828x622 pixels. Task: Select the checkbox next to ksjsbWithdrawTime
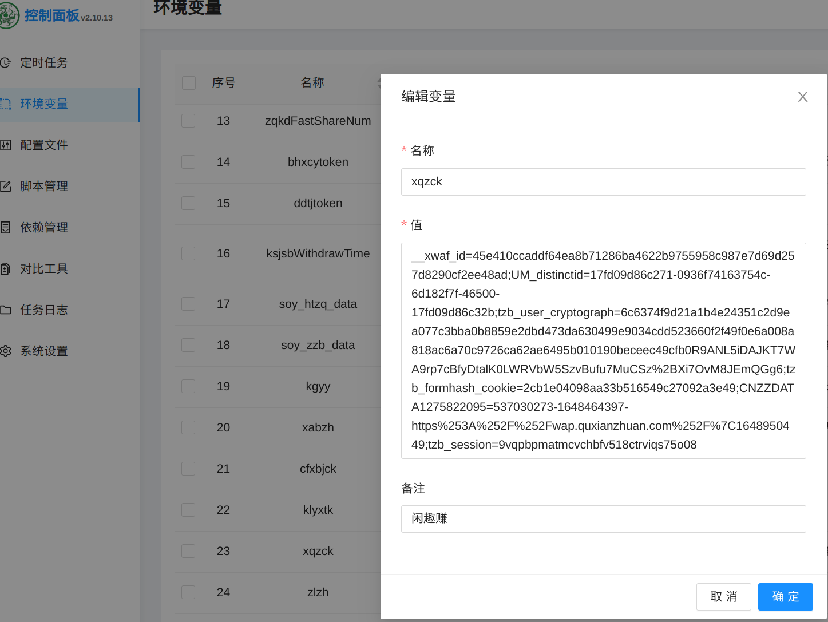pos(188,253)
